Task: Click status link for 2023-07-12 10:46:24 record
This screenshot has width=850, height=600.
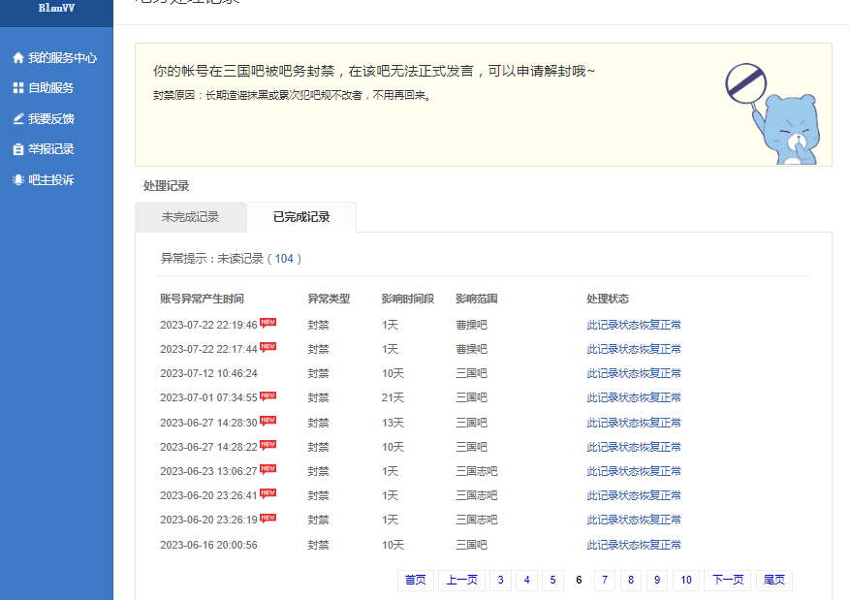Action: coord(633,373)
